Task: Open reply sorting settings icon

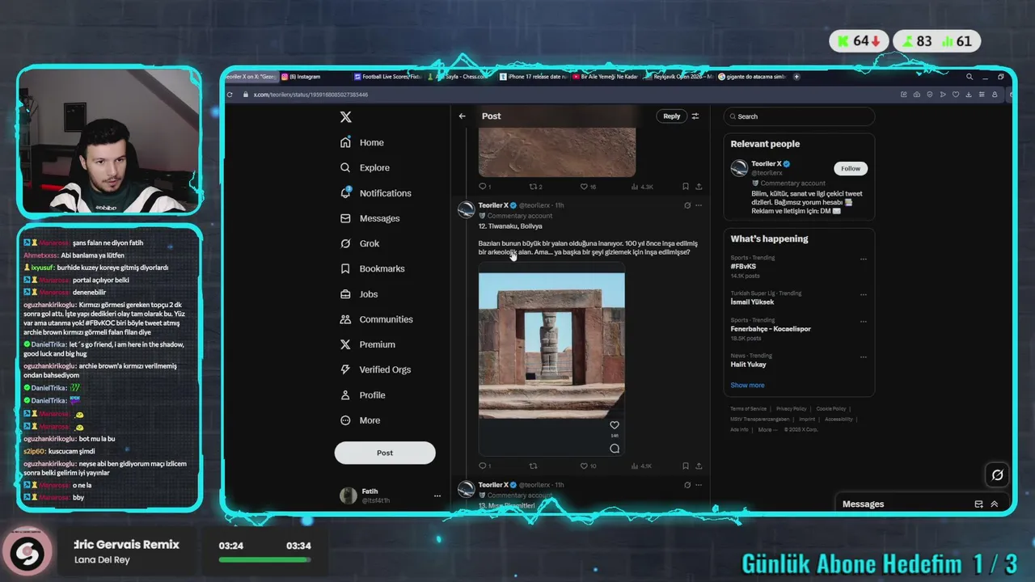Action: pos(695,116)
